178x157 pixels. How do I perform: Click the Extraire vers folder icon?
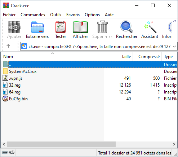(37, 27)
